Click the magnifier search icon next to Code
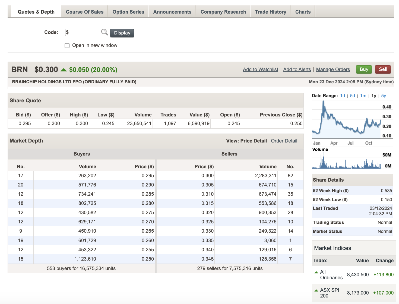This screenshot has width=399, height=304. pos(104,32)
